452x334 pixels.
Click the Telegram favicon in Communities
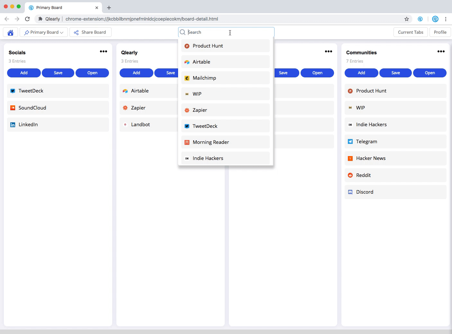350,142
